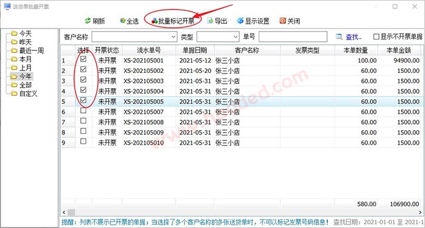Open the 类型 dropdown

pyautogui.click(x=236, y=36)
